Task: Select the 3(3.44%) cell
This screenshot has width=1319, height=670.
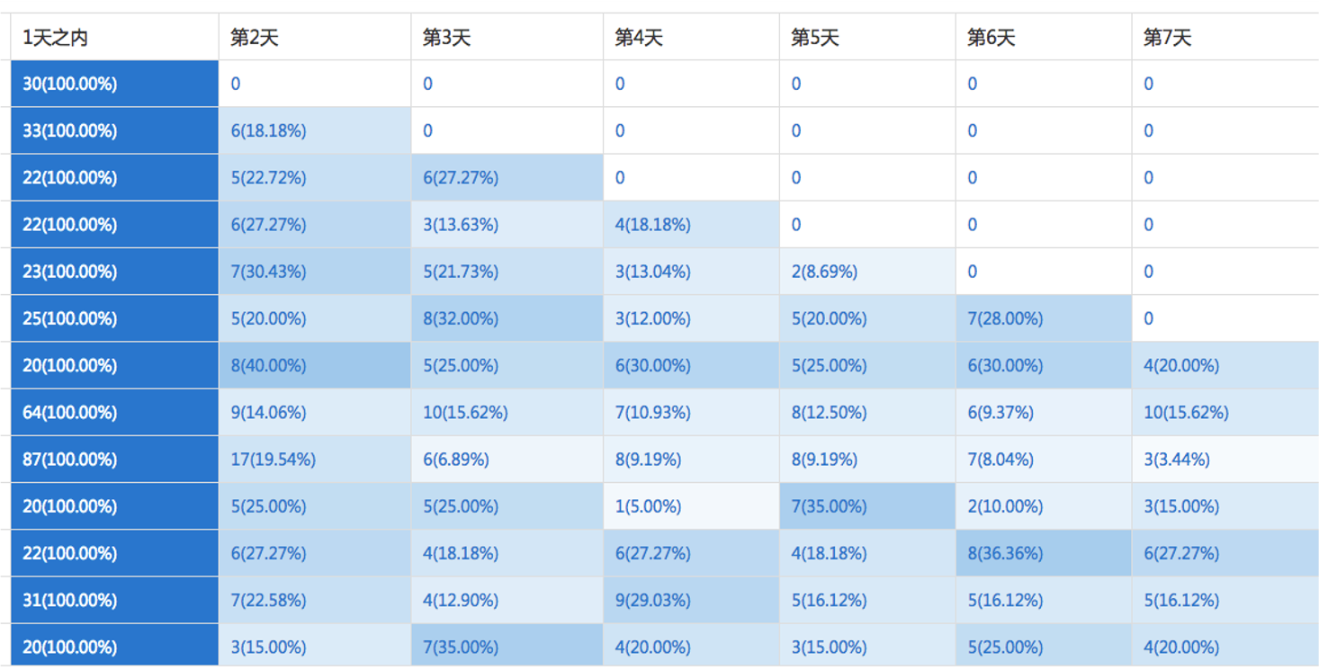Action: [1176, 460]
